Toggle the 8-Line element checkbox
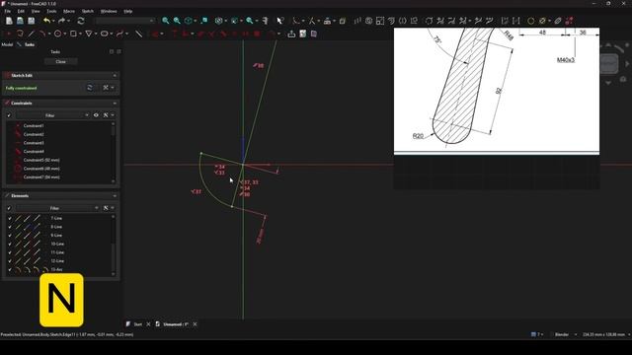 (x=10, y=227)
